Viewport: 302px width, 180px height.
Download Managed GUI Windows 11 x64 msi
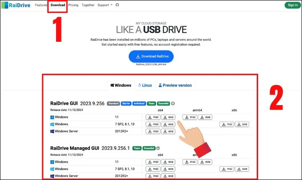tap(153, 162)
